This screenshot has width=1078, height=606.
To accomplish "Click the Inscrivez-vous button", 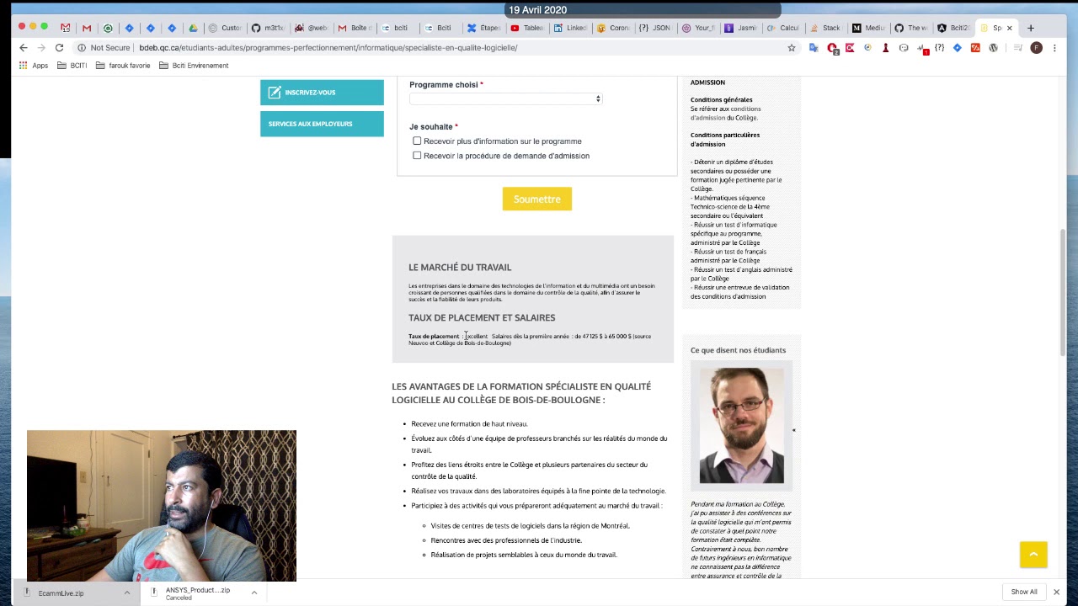I will pos(322,93).
